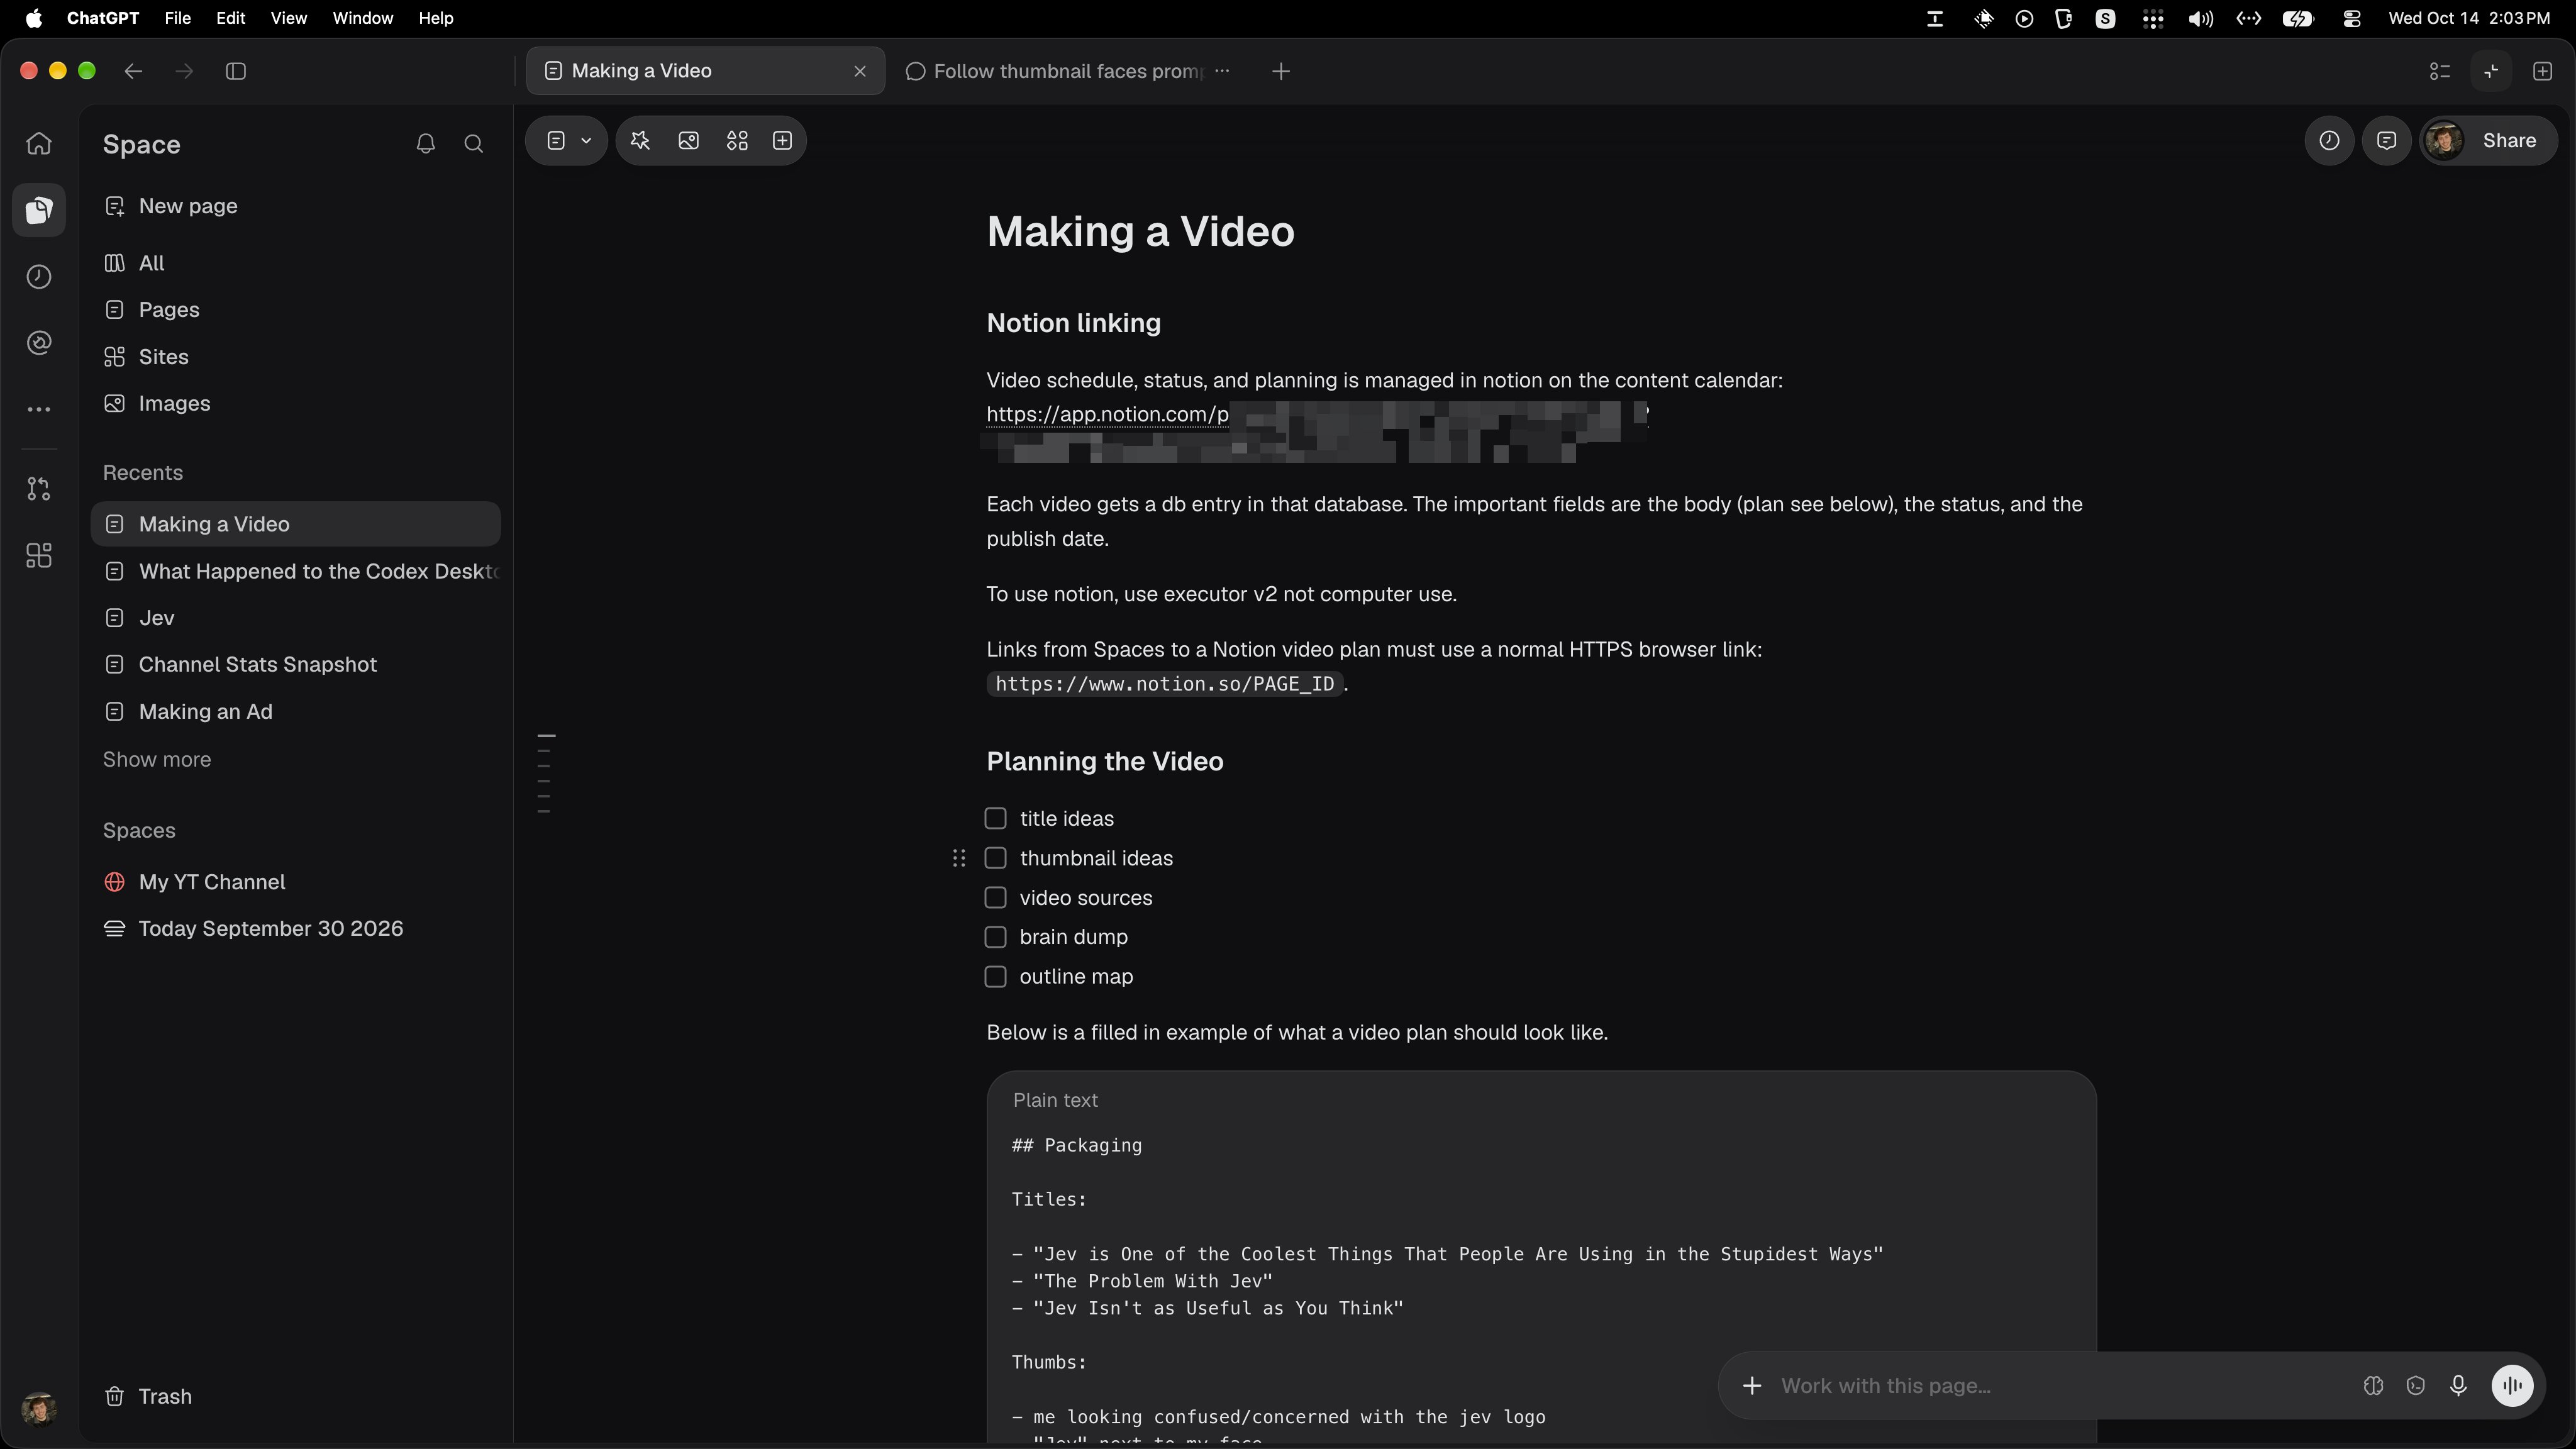Check the outline map checkbox
2576x1449 pixels.
995,976
